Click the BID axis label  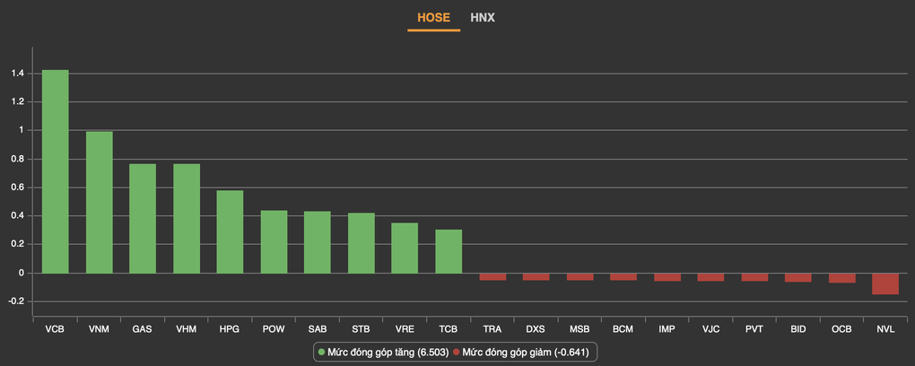(797, 329)
